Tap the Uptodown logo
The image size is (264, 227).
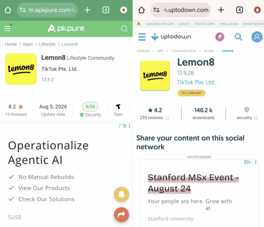(171, 37)
